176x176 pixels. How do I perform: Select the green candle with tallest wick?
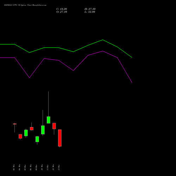click(49, 120)
